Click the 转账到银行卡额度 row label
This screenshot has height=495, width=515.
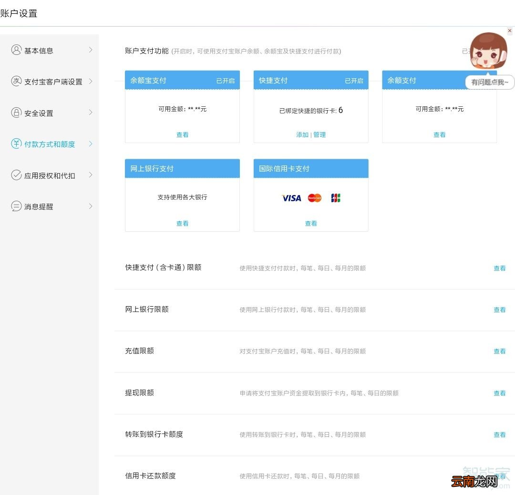tap(154, 434)
